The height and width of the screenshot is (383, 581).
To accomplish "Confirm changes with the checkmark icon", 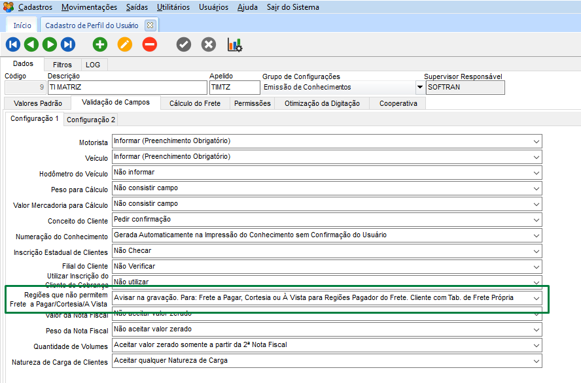I will pos(184,44).
